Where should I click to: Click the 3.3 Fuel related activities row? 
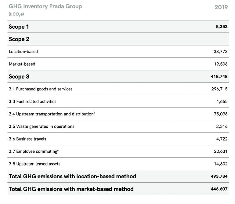point(33,101)
